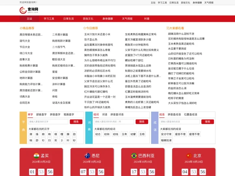Open the 谜语大全及答案 link
Image resolution: width=235 pixels, height=176 pixels.
tap(61, 103)
